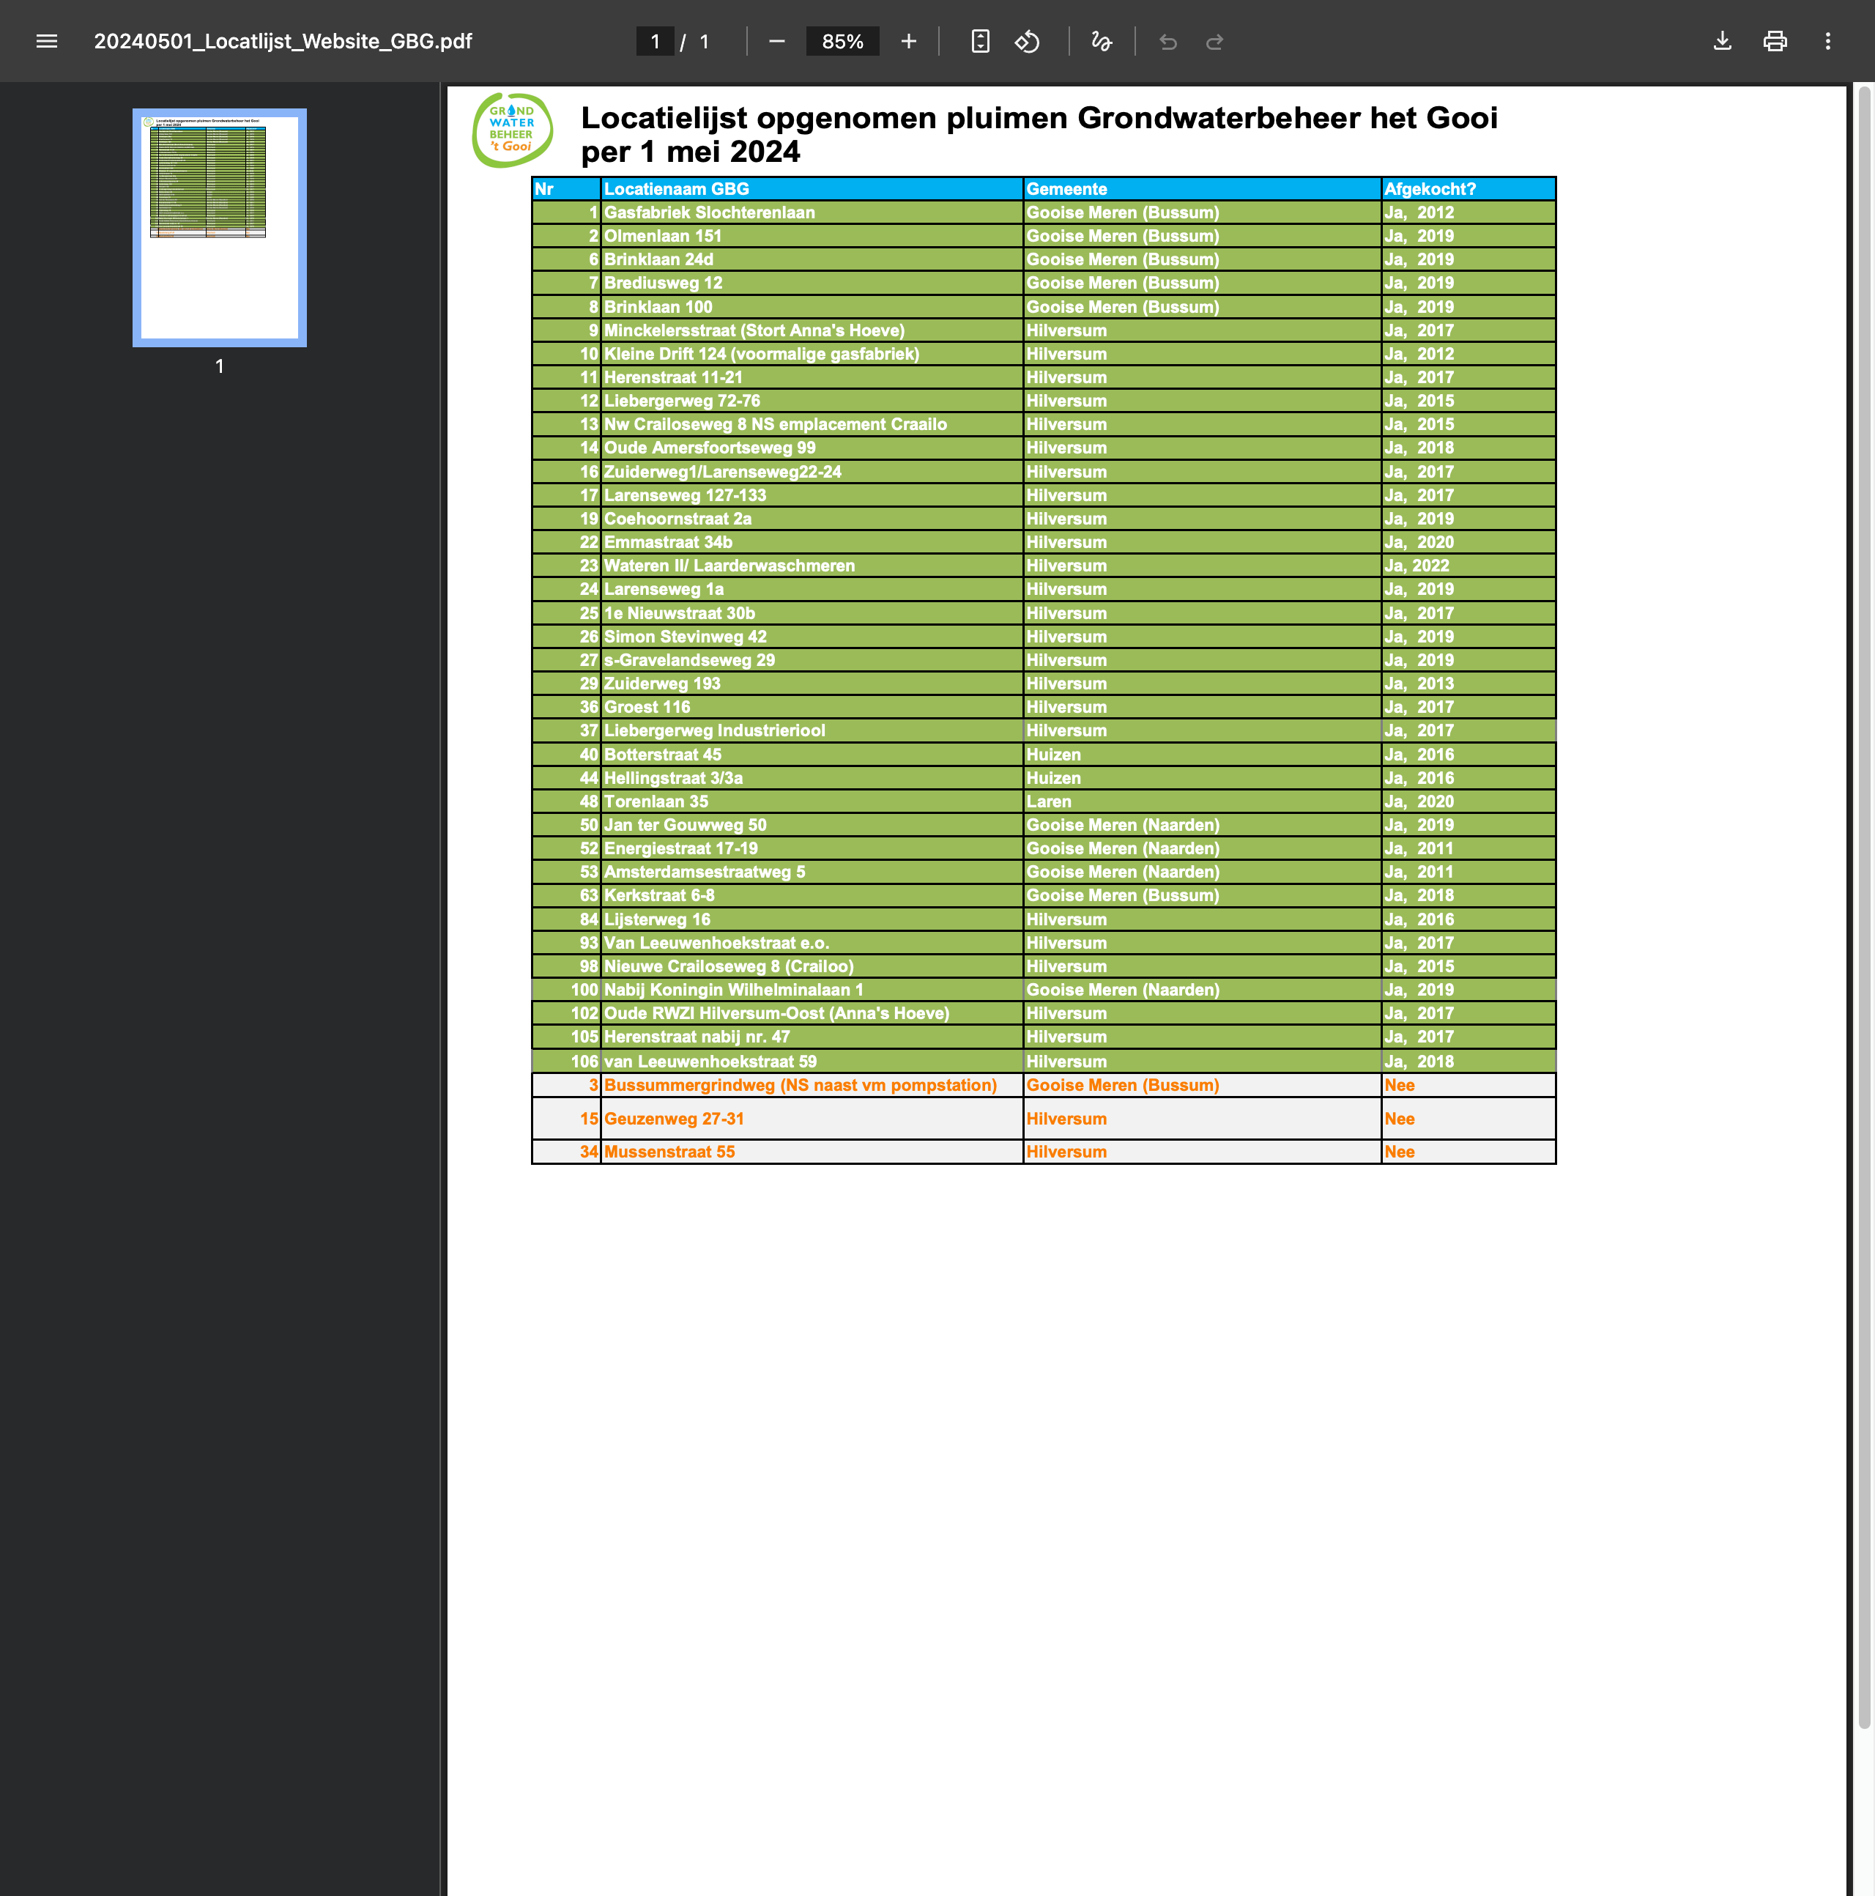Open the three-dot more actions menu
This screenshot has height=1896, width=1875.
[1827, 41]
